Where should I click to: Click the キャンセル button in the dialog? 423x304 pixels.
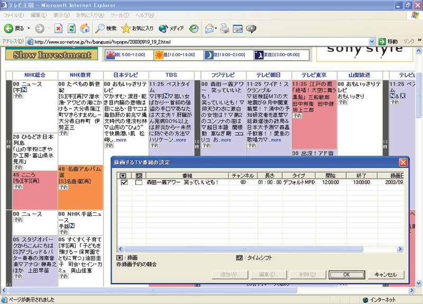(x=386, y=274)
